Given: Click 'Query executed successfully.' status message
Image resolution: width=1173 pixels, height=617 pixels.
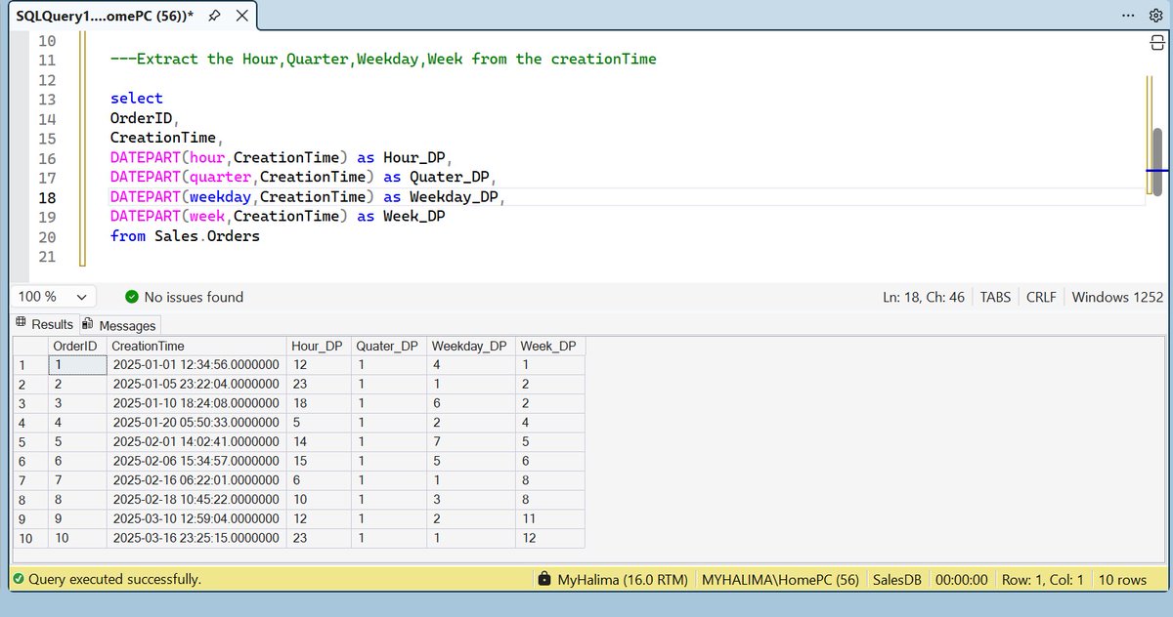Looking at the screenshot, I should [x=114, y=579].
